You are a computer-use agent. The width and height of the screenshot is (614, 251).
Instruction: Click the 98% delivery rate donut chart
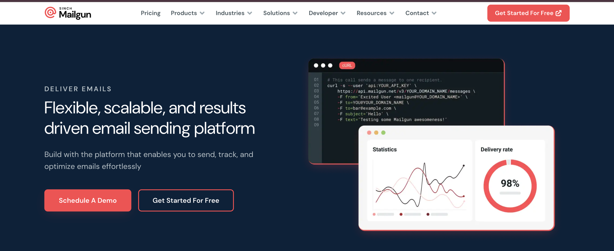(x=510, y=186)
